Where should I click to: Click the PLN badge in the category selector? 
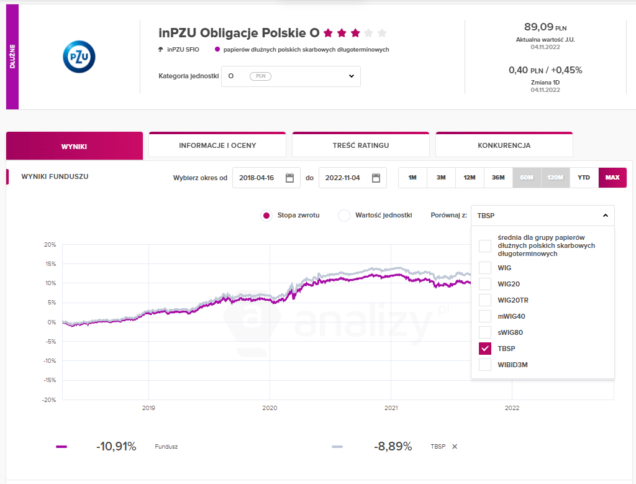coord(260,76)
